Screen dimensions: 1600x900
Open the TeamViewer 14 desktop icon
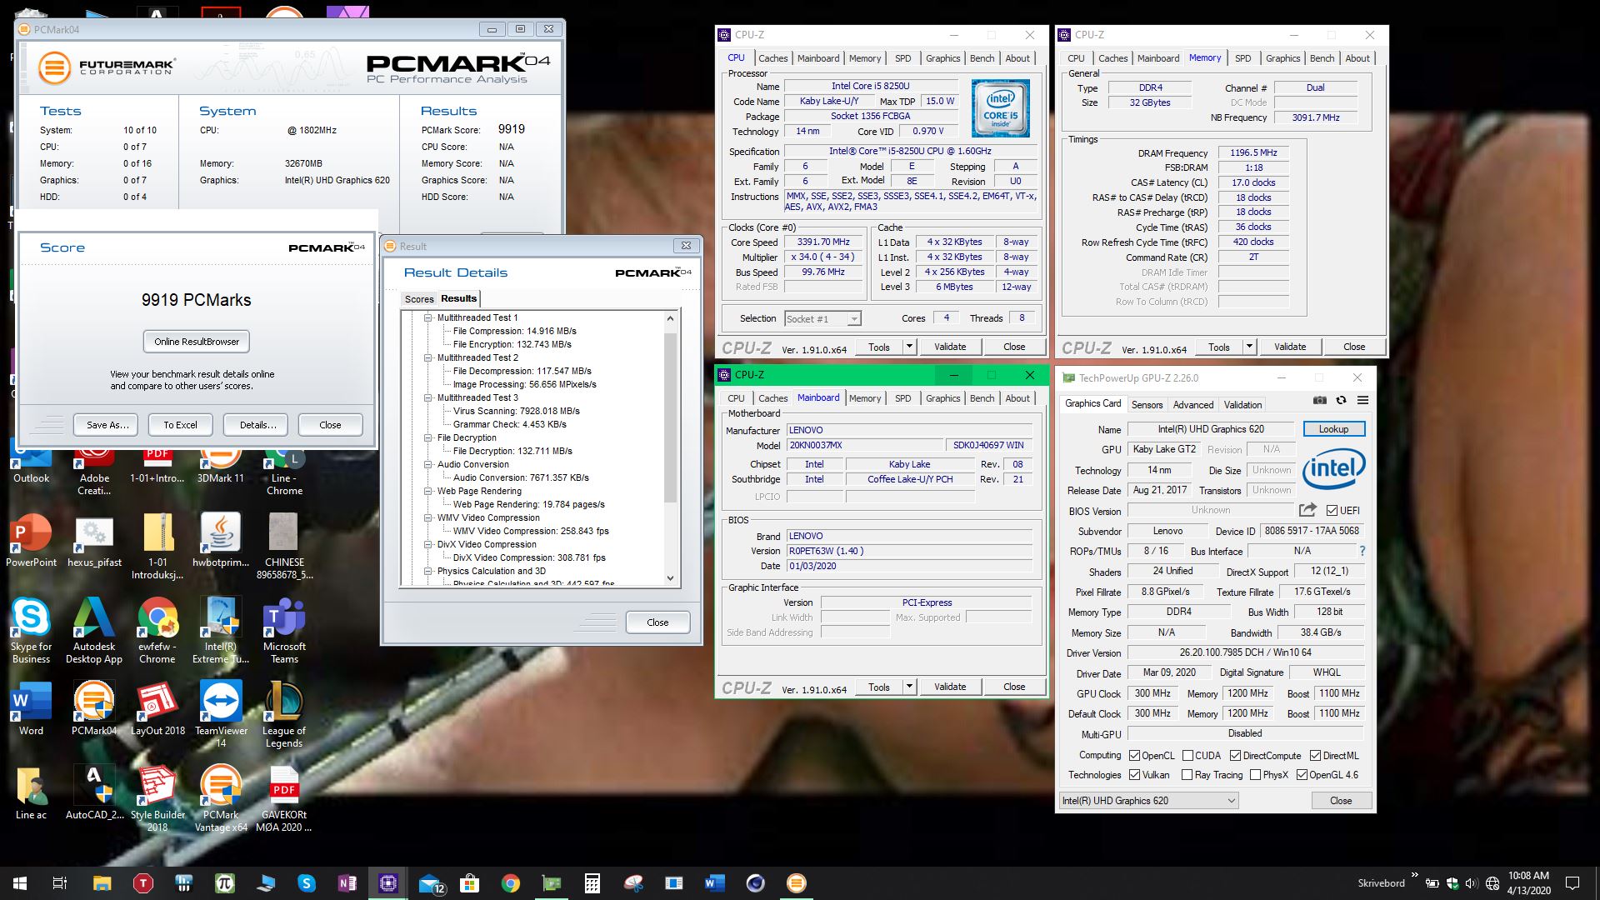pyautogui.click(x=221, y=713)
